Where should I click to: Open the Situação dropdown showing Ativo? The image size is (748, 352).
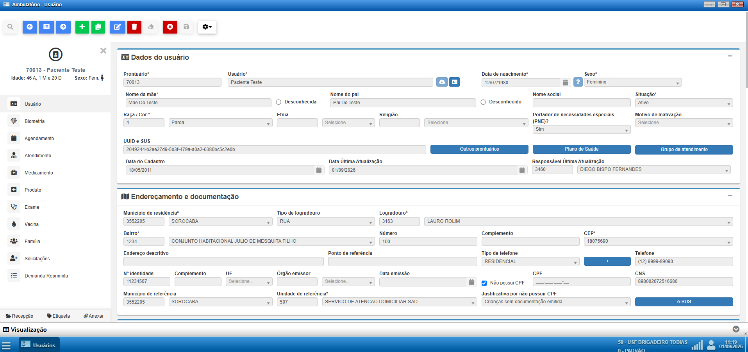(x=684, y=103)
